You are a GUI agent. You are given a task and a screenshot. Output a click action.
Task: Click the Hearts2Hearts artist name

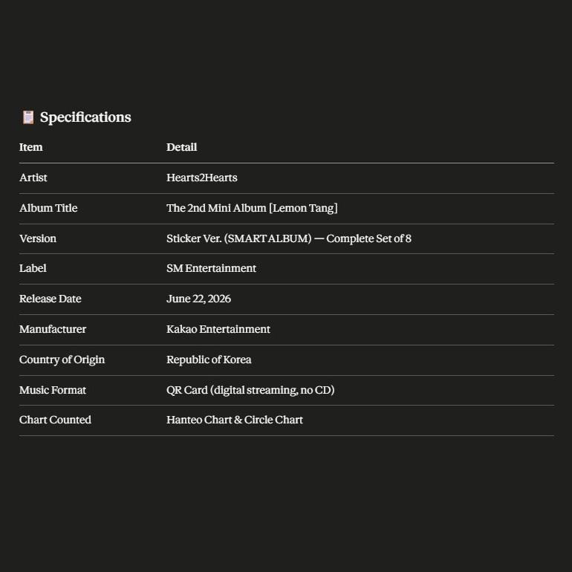tap(202, 178)
